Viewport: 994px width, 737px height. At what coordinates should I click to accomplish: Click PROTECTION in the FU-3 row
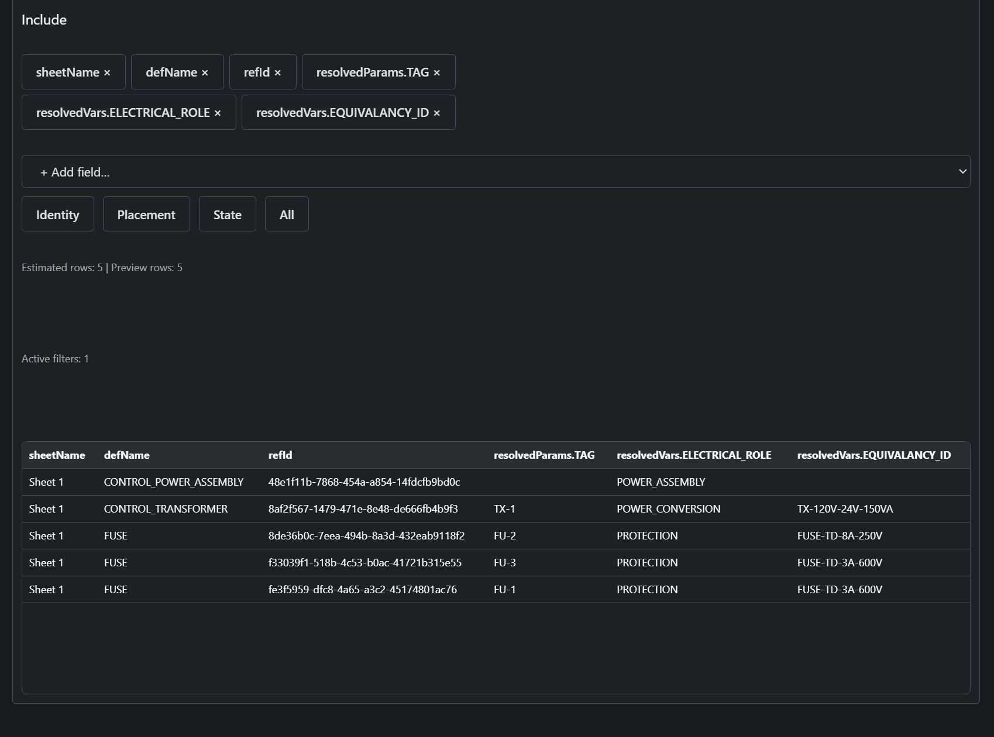[647, 563]
